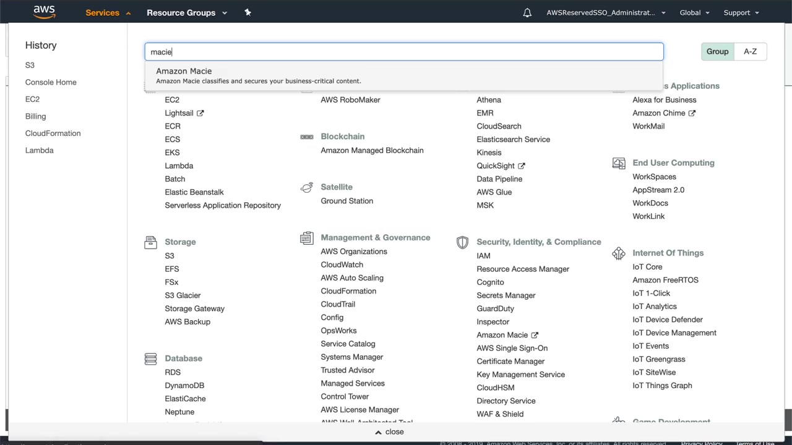Open the notifications bell
Screen dimensions: 792x445
(x=527, y=12)
